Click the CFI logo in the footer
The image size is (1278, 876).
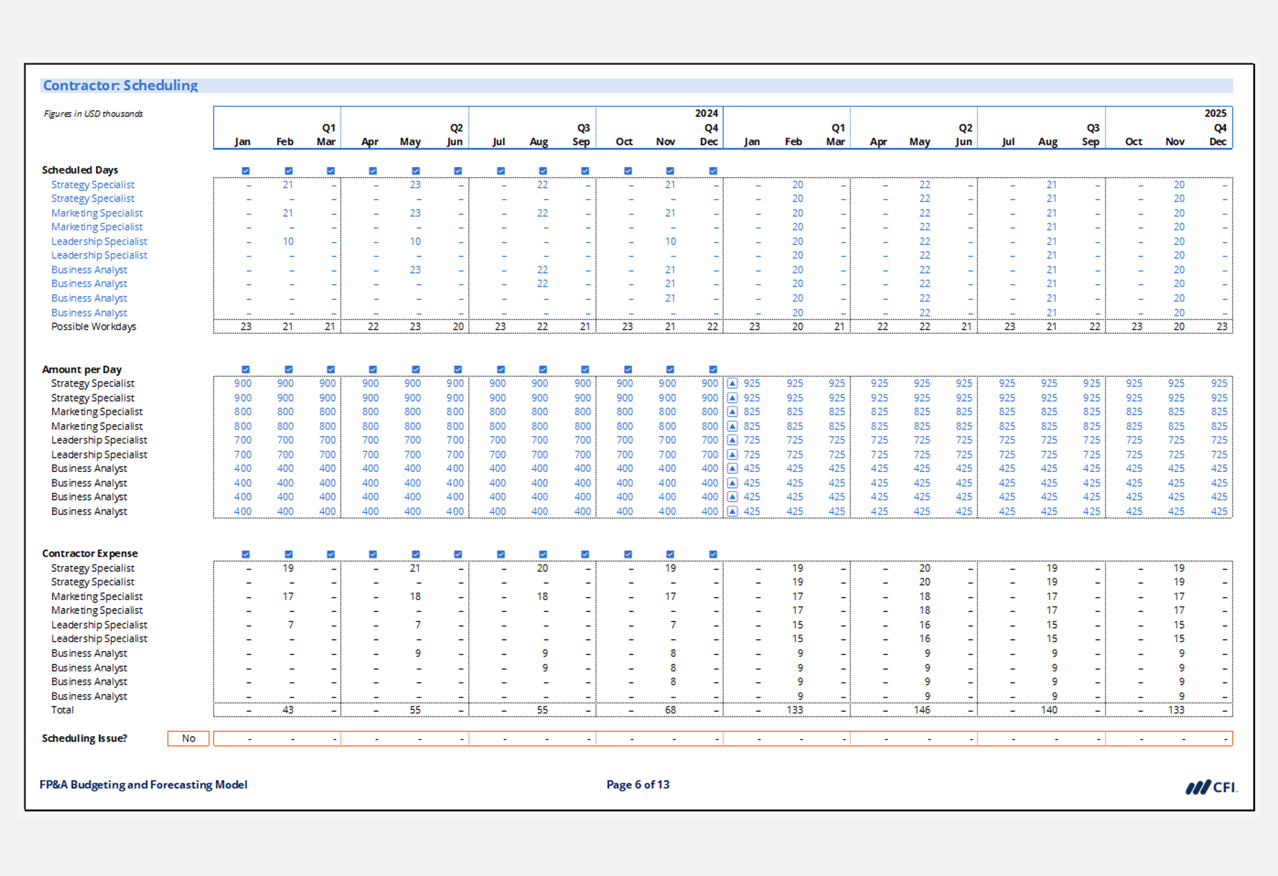(x=1211, y=787)
